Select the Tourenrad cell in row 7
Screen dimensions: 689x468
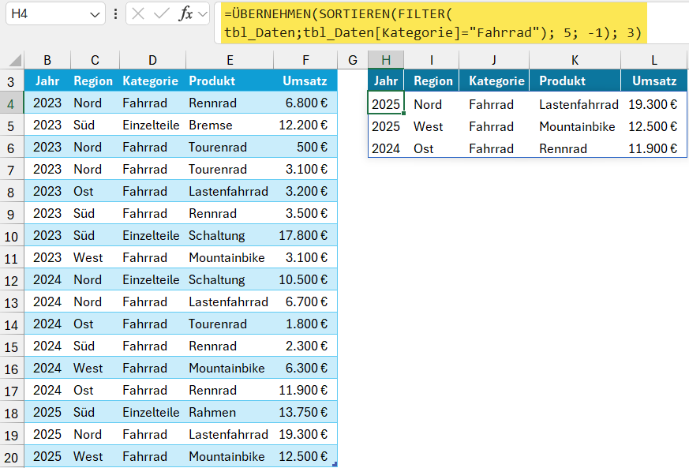point(230,169)
